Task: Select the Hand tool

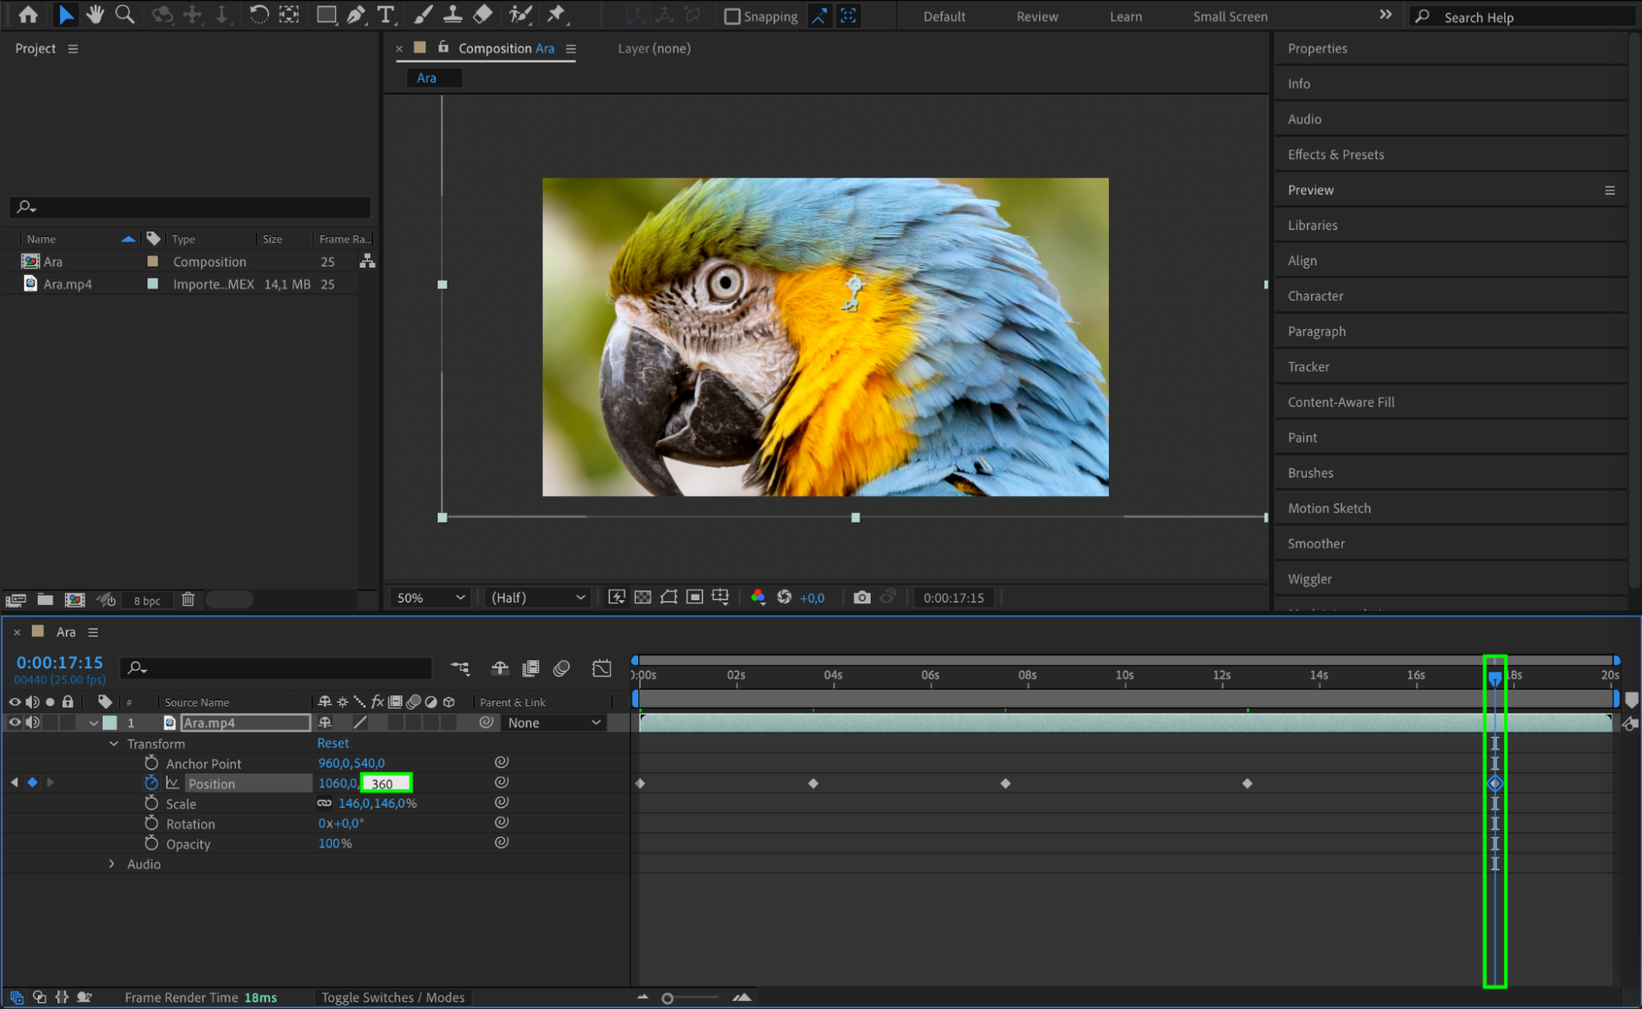Action: [x=95, y=14]
